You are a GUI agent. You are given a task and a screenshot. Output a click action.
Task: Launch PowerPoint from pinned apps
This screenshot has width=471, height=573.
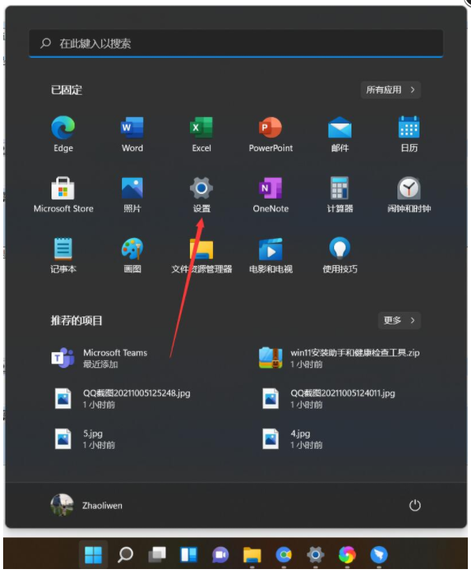pyautogui.click(x=271, y=134)
